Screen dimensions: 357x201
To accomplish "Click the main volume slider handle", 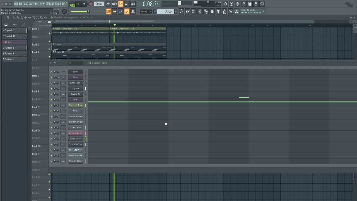I will (x=88, y=11).
